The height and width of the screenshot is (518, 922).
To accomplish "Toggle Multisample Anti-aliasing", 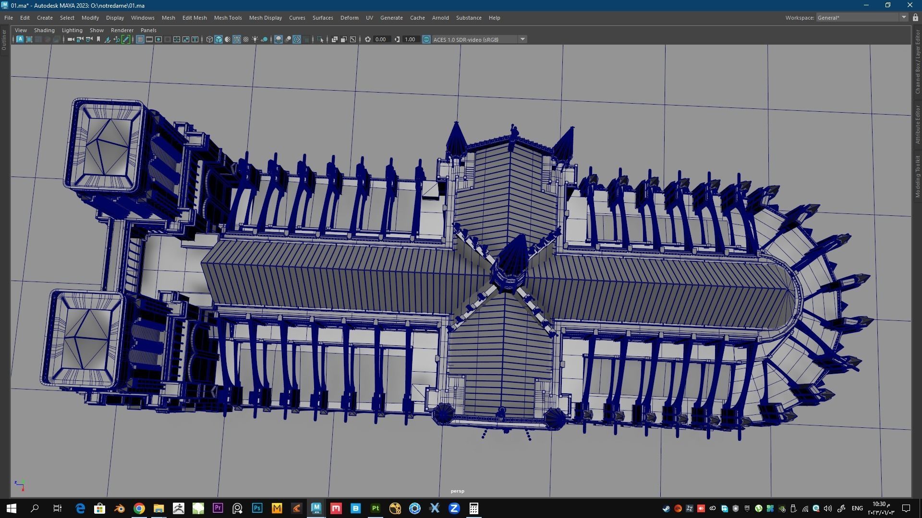I will point(297,39).
